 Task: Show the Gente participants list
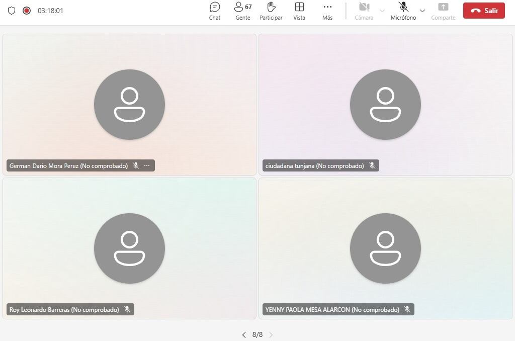pyautogui.click(x=242, y=11)
